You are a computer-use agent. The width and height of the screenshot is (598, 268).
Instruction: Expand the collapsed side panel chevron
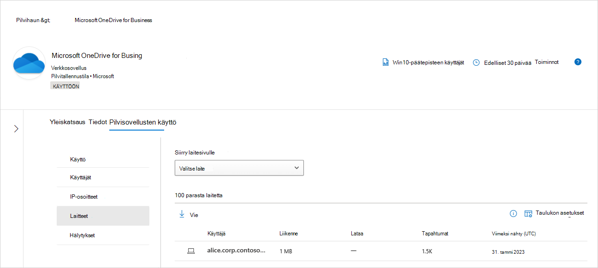point(16,129)
